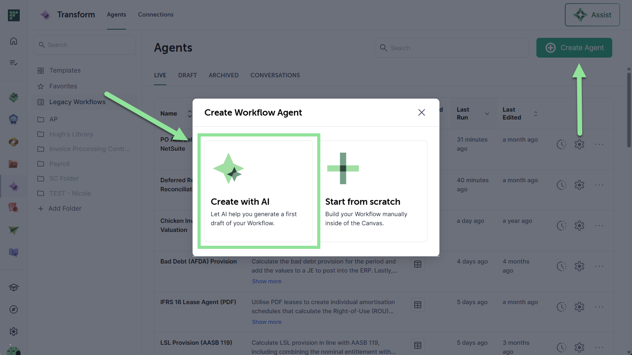The width and height of the screenshot is (632, 355).
Task: Click the sidebar Search field
Action: [85, 45]
